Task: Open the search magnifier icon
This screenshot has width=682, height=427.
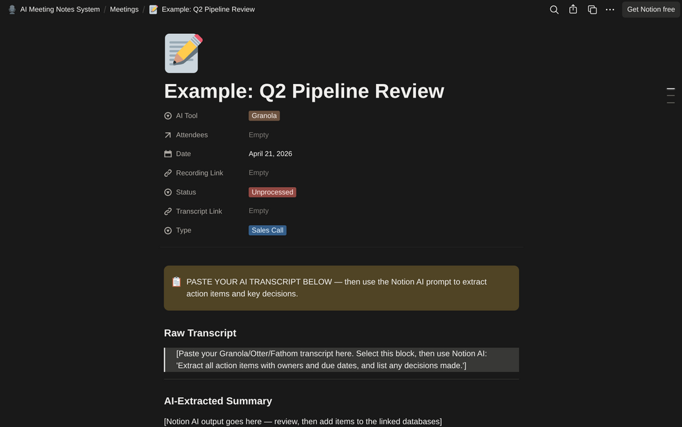Action: click(x=554, y=9)
